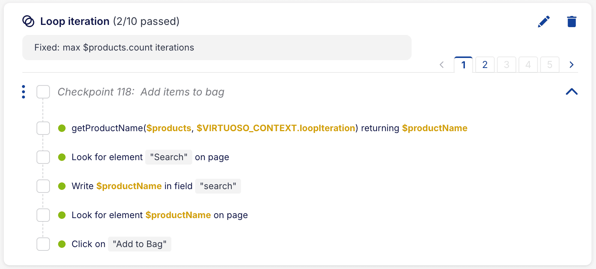Screen dimensions: 596x269
Task: Open iteration tab 3
Action: click(x=506, y=65)
